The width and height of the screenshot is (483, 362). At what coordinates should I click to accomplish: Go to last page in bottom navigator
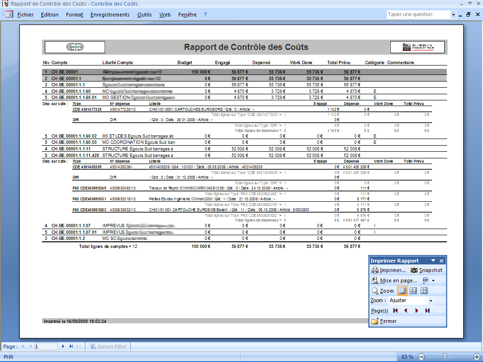point(71,346)
